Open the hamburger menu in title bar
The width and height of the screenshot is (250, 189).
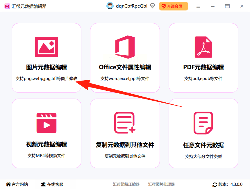(198, 6)
